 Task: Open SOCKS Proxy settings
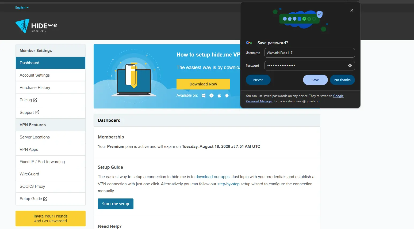pos(51,186)
